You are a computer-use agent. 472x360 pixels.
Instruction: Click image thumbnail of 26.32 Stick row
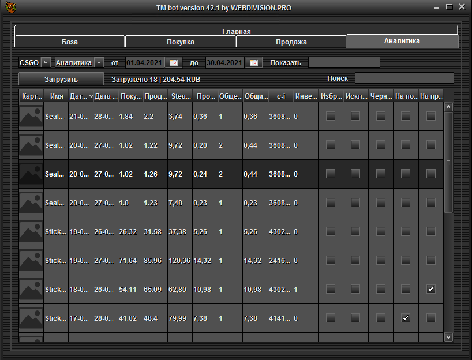[x=31, y=232]
